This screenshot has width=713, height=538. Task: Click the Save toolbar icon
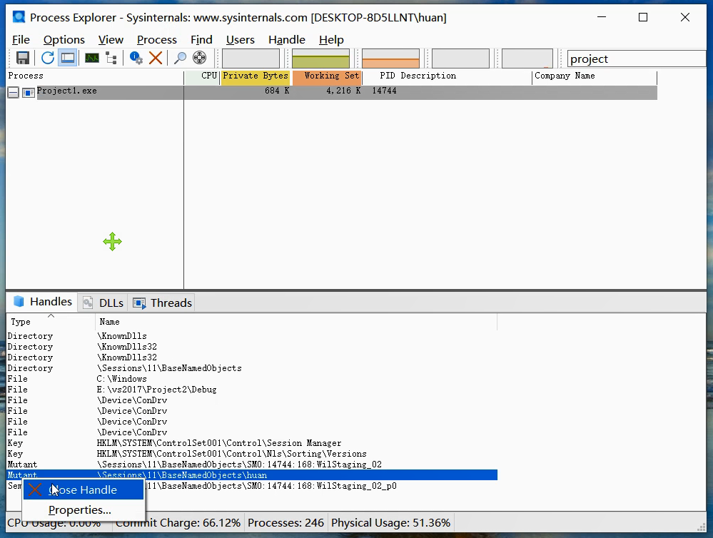point(23,59)
